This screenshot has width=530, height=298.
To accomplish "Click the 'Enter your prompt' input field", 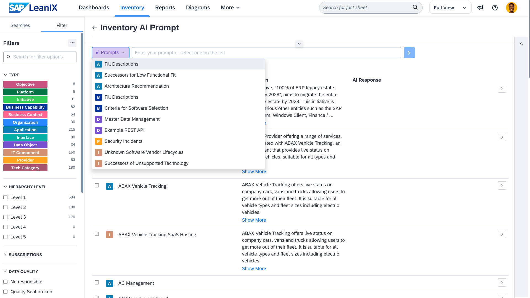I will pyautogui.click(x=266, y=53).
